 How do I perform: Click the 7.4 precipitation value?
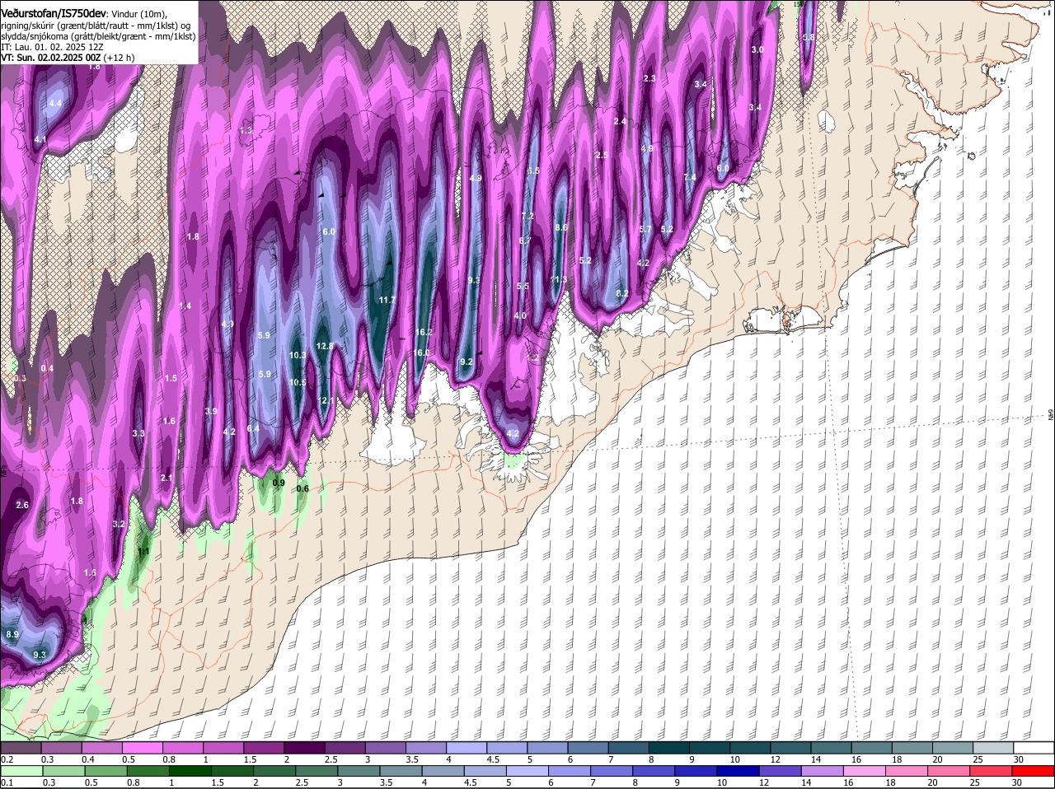691,178
